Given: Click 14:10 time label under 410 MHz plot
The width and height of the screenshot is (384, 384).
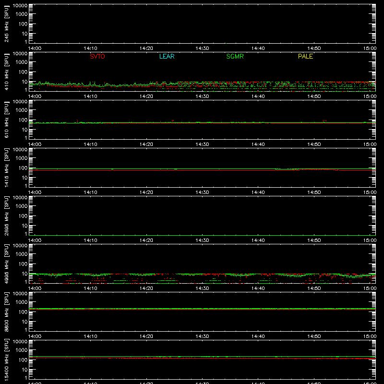Looking at the screenshot, I should [x=90, y=96].
